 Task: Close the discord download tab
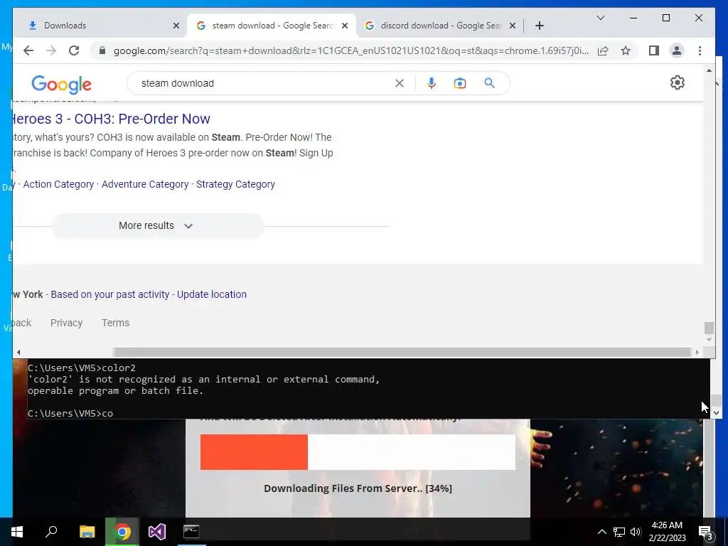tap(512, 26)
